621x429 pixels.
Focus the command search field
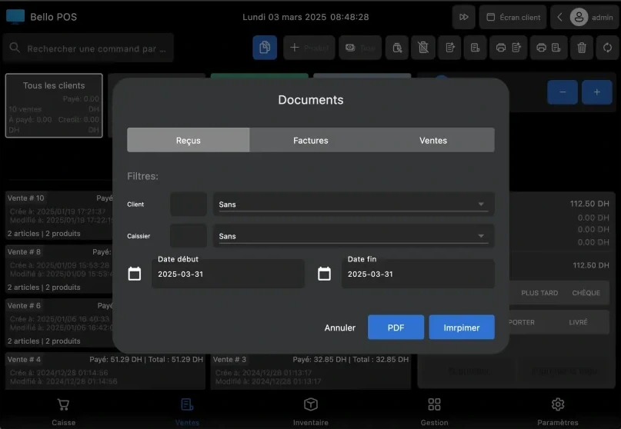[x=88, y=48]
